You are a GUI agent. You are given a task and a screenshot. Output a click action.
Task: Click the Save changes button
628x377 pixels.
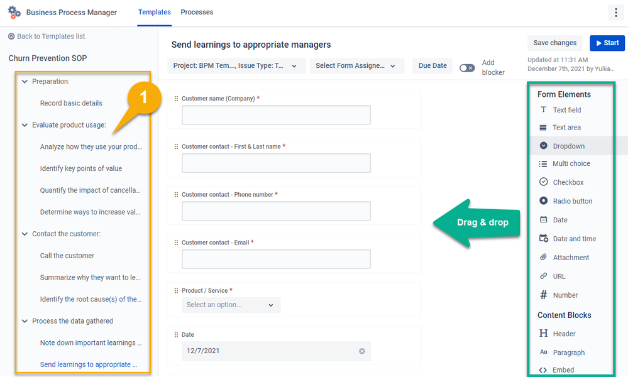(554, 43)
